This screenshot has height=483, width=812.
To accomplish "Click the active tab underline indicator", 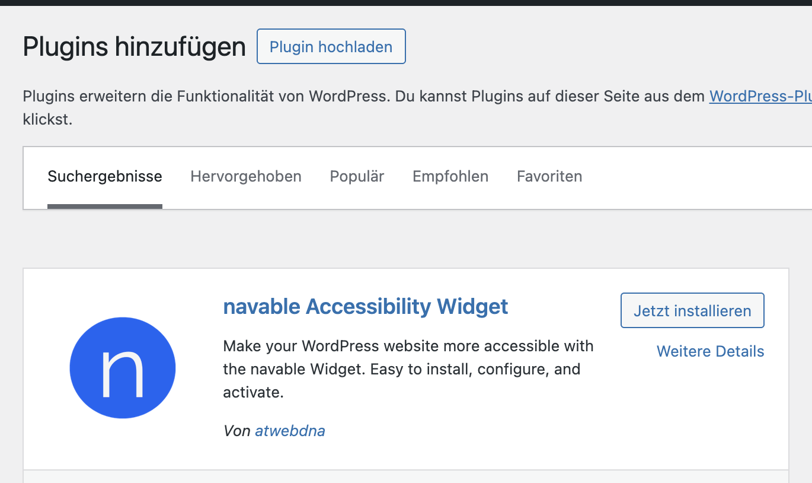I will [x=104, y=205].
